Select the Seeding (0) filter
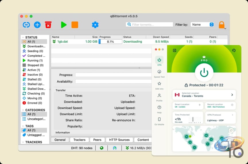248x164 pixels. click(34, 51)
